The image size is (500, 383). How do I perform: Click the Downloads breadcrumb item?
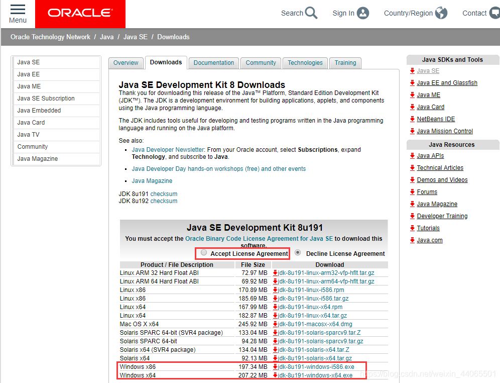click(173, 37)
